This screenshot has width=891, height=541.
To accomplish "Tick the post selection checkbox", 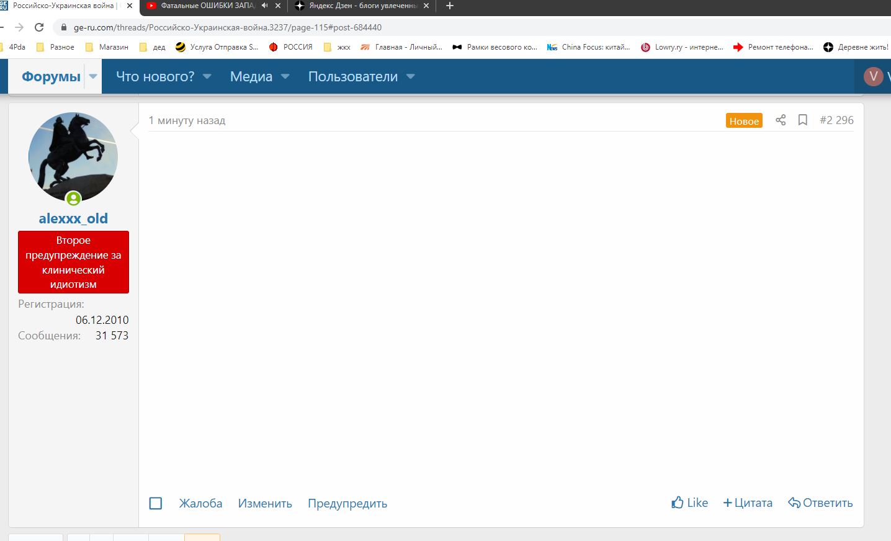I will coord(156,503).
